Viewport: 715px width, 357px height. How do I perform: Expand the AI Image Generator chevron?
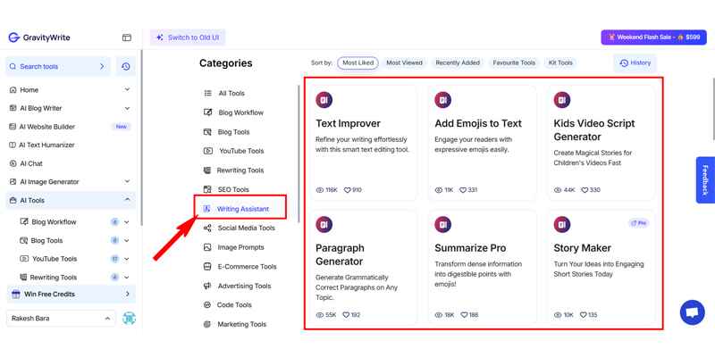[127, 181]
